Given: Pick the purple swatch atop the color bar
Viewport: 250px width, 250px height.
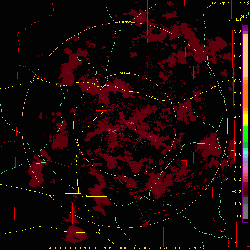Looking at the screenshot, I should [245, 28].
